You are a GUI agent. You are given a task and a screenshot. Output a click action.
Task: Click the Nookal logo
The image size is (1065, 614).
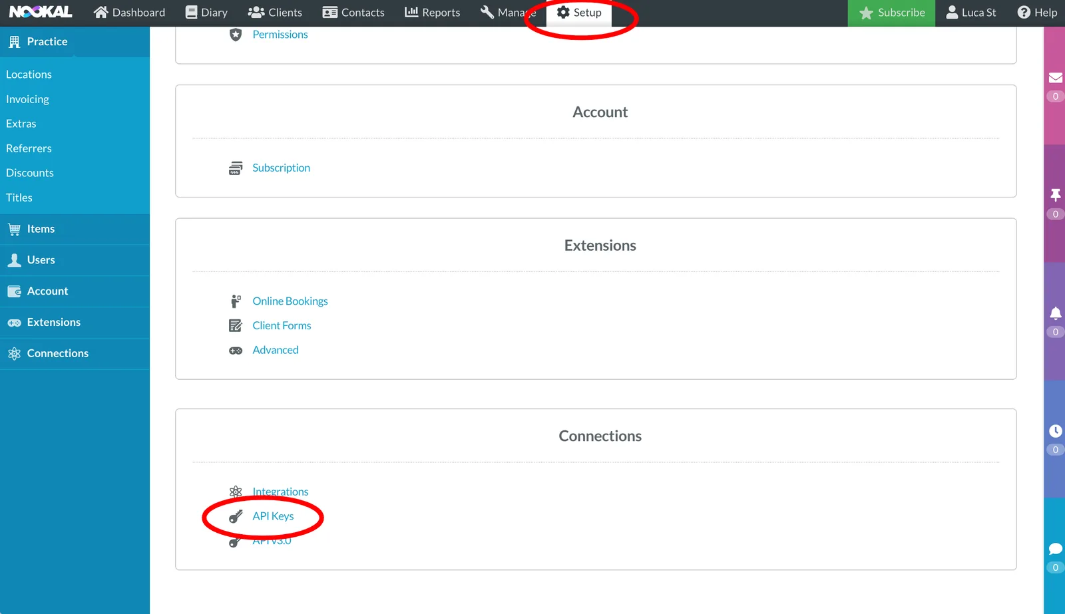[41, 12]
